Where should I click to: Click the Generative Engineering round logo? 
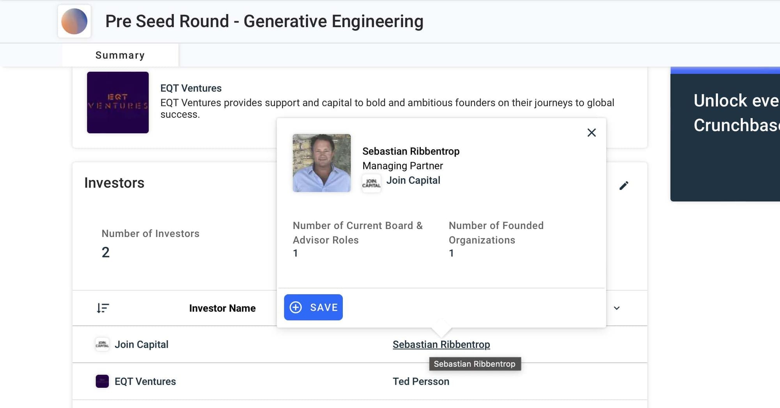74,21
